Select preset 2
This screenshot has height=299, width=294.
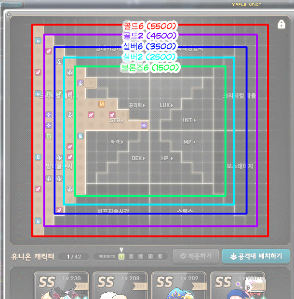[131, 257]
